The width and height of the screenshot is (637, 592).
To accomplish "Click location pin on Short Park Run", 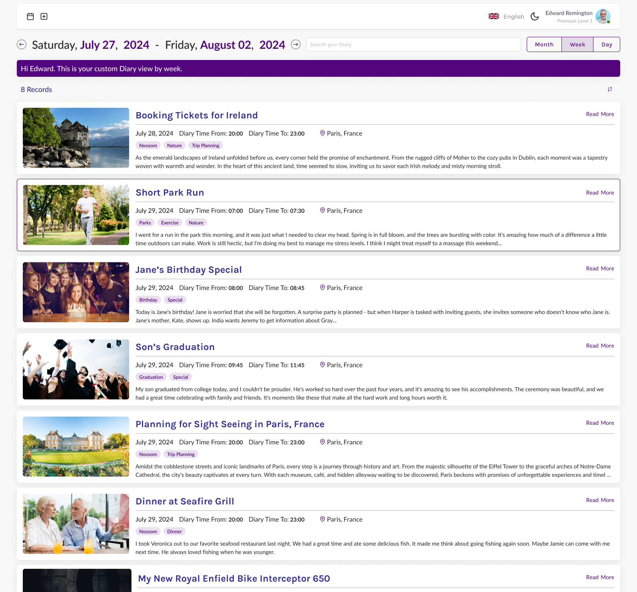I will (x=322, y=210).
